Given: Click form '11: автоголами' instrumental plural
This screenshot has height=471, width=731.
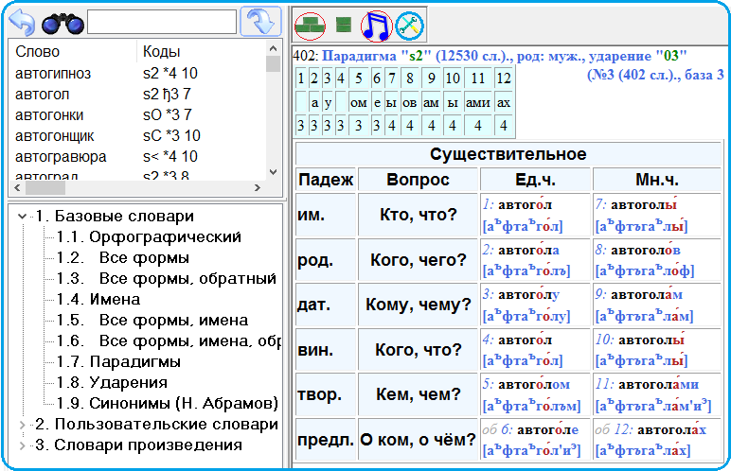Looking at the screenshot, I should tap(647, 384).
